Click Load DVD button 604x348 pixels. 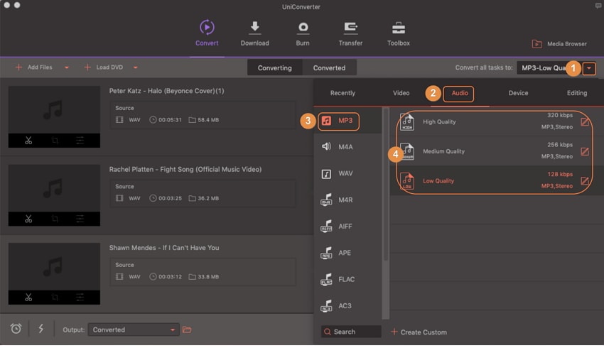tap(104, 67)
